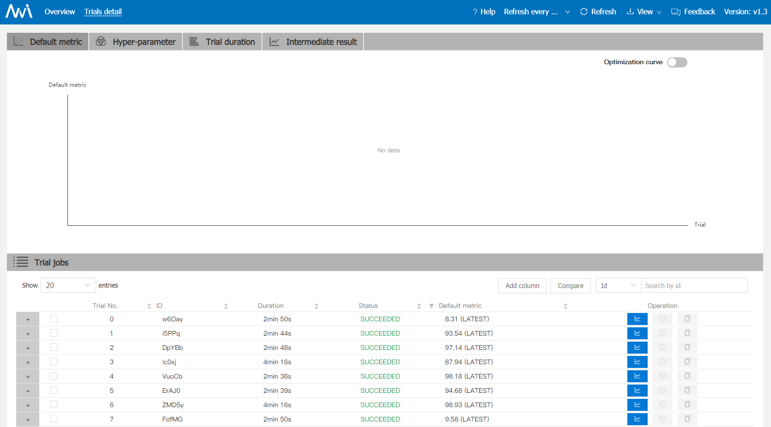Open intermediate result chart for trial w6Oay

point(637,319)
